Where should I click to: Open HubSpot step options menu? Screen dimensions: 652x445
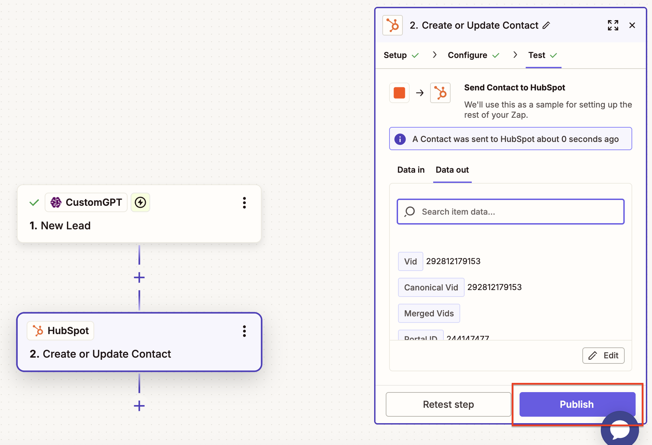[x=244, y=331]
